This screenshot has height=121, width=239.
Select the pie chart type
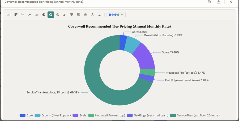(44, 15)
